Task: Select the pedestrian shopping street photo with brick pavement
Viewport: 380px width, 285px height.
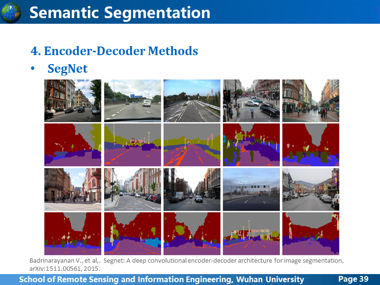Action: [x=311, y=101]
